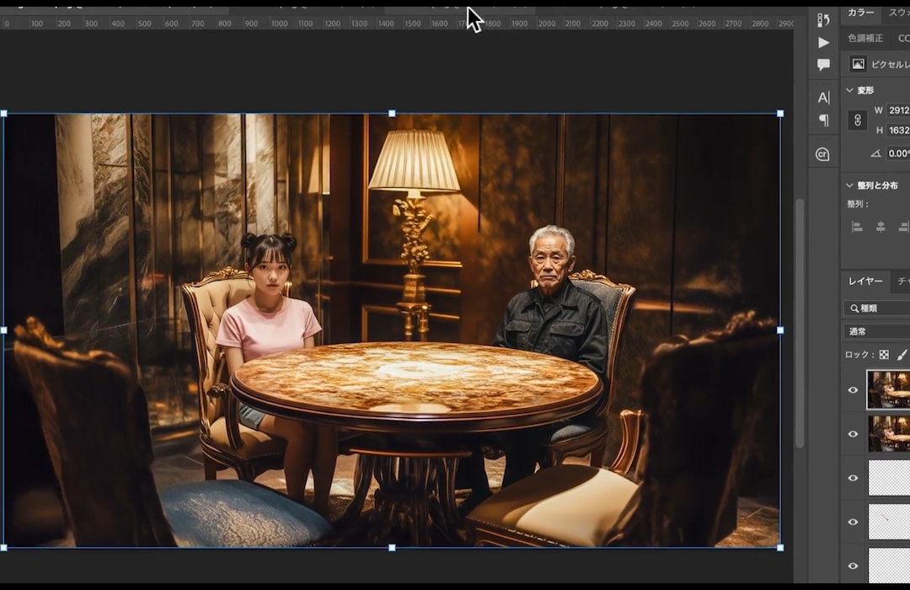Open the 色調補正 panel tab
Image resolution: width=910 pixels, height=590 pixels.
click(x=865, y=38)
